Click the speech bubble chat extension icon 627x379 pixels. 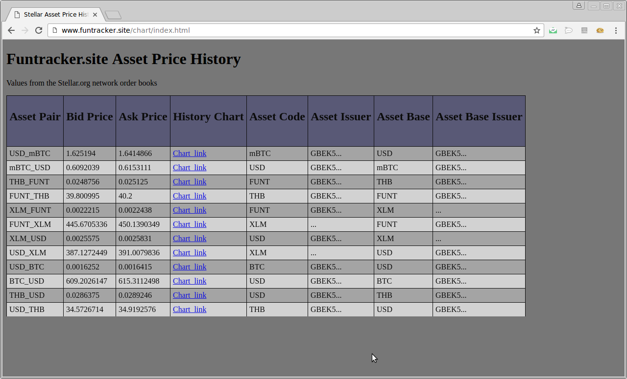tap(569, 30)
